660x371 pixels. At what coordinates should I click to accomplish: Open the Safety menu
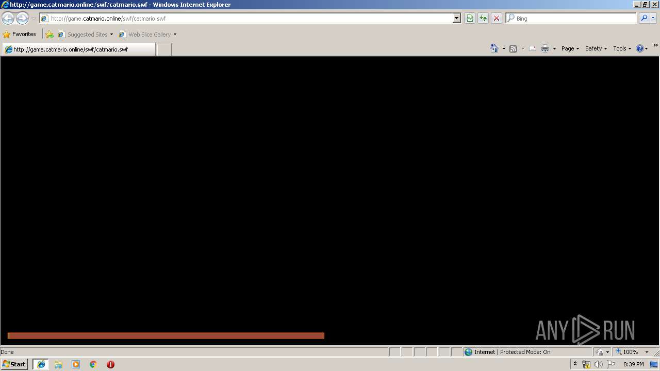tap(596, 48)
